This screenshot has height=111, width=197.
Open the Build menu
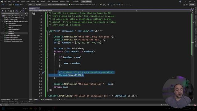pyautogui.click(x=28, y=2)
